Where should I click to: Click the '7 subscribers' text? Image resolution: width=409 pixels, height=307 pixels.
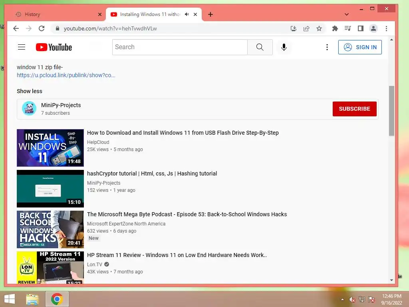pyautogui.click(x=55, y=113)
